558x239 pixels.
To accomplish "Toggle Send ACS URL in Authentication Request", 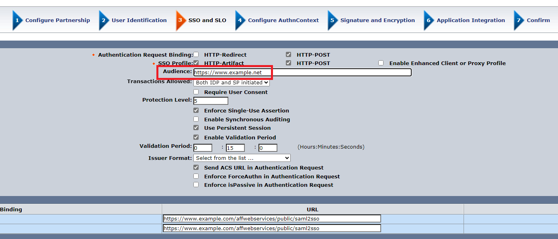I will (196, 167).
